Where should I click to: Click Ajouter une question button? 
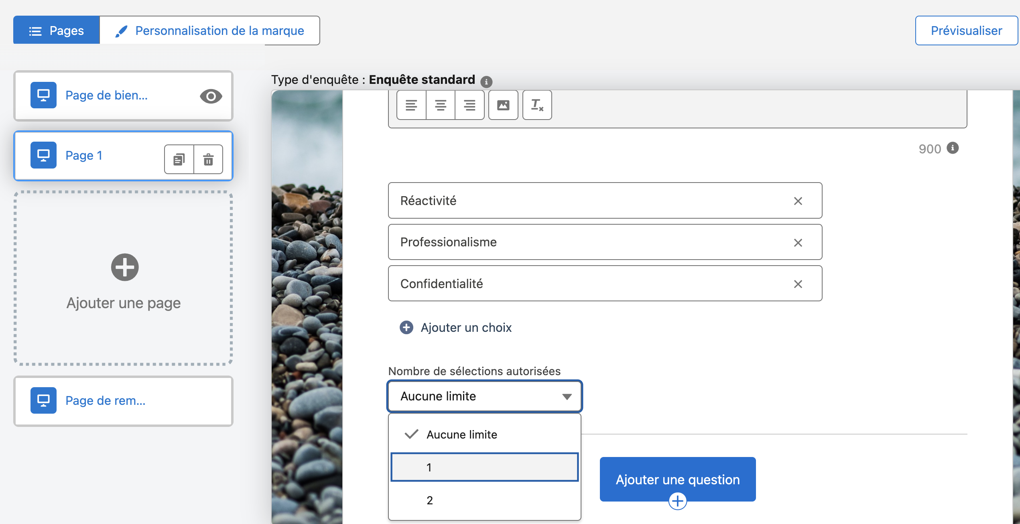pyautogui.click(x=677, y=479)
